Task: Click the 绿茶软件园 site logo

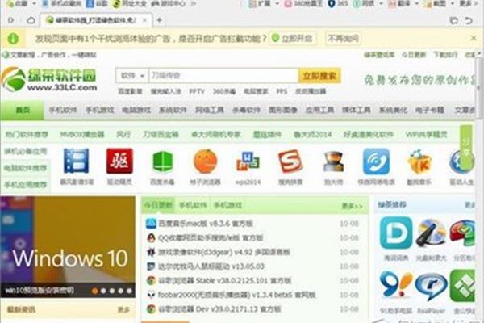Action: [48, 79]
